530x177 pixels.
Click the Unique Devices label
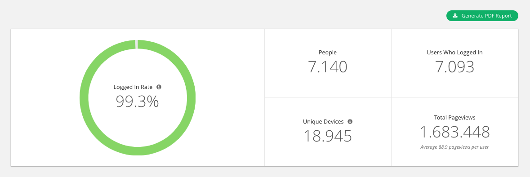point(323,121)
